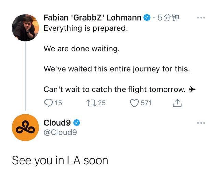The width and height of the screenshot is (219, 169).
Task: Open tweet text 'Everything is prepared.'
Action: click(86, 28)
